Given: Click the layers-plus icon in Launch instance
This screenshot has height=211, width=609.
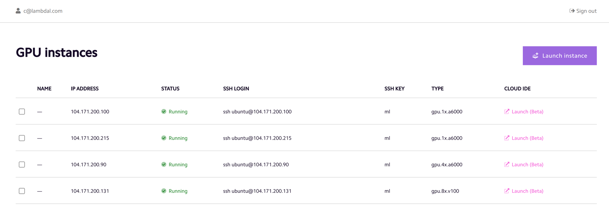Looking at the screenshot, I should point(535,56).
